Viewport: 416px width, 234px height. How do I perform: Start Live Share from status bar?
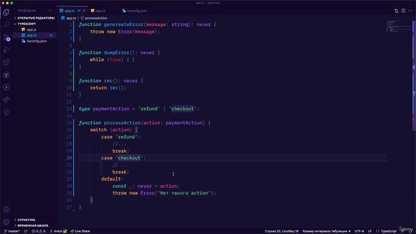(81, 231)
